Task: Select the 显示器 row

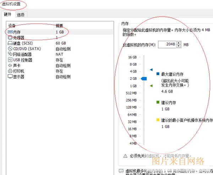Action: [60, 77]
